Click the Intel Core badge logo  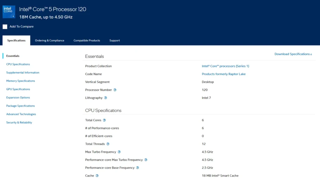pyautogui.click(x=9, y=12)
